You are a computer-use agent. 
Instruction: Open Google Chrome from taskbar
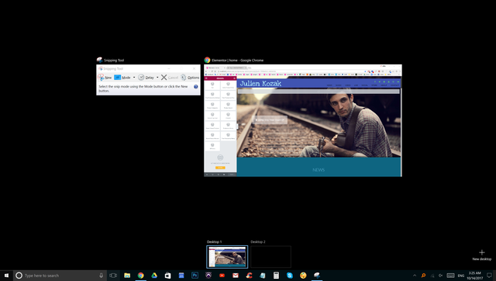141,276
